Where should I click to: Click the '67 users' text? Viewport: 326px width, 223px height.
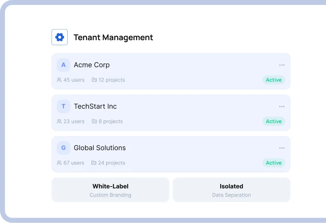click(x=74, y=163)
